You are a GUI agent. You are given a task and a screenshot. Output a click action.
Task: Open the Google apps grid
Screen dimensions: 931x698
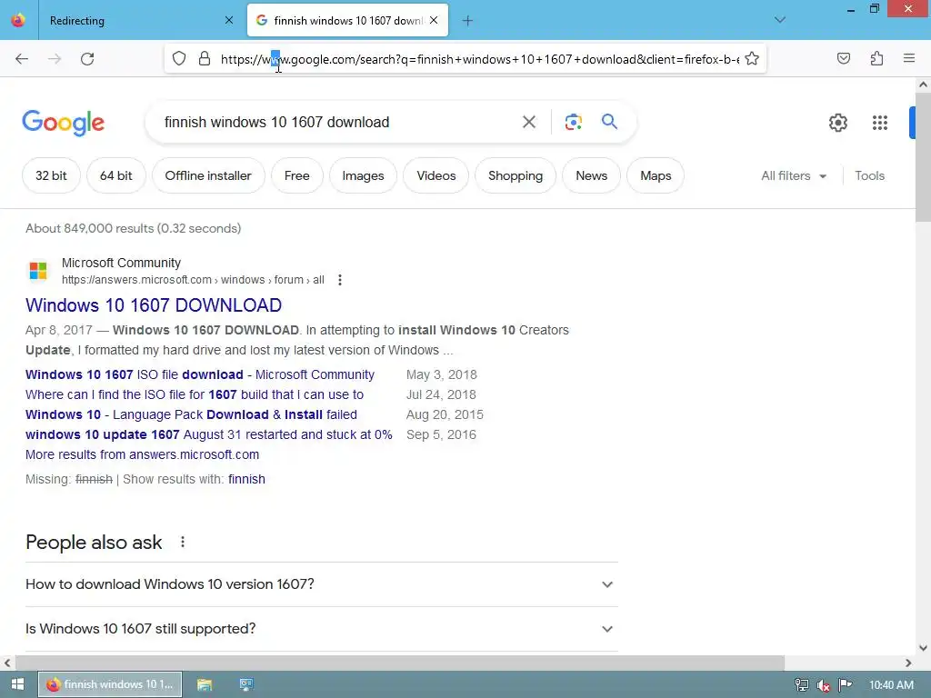click(x=880, y=123)
